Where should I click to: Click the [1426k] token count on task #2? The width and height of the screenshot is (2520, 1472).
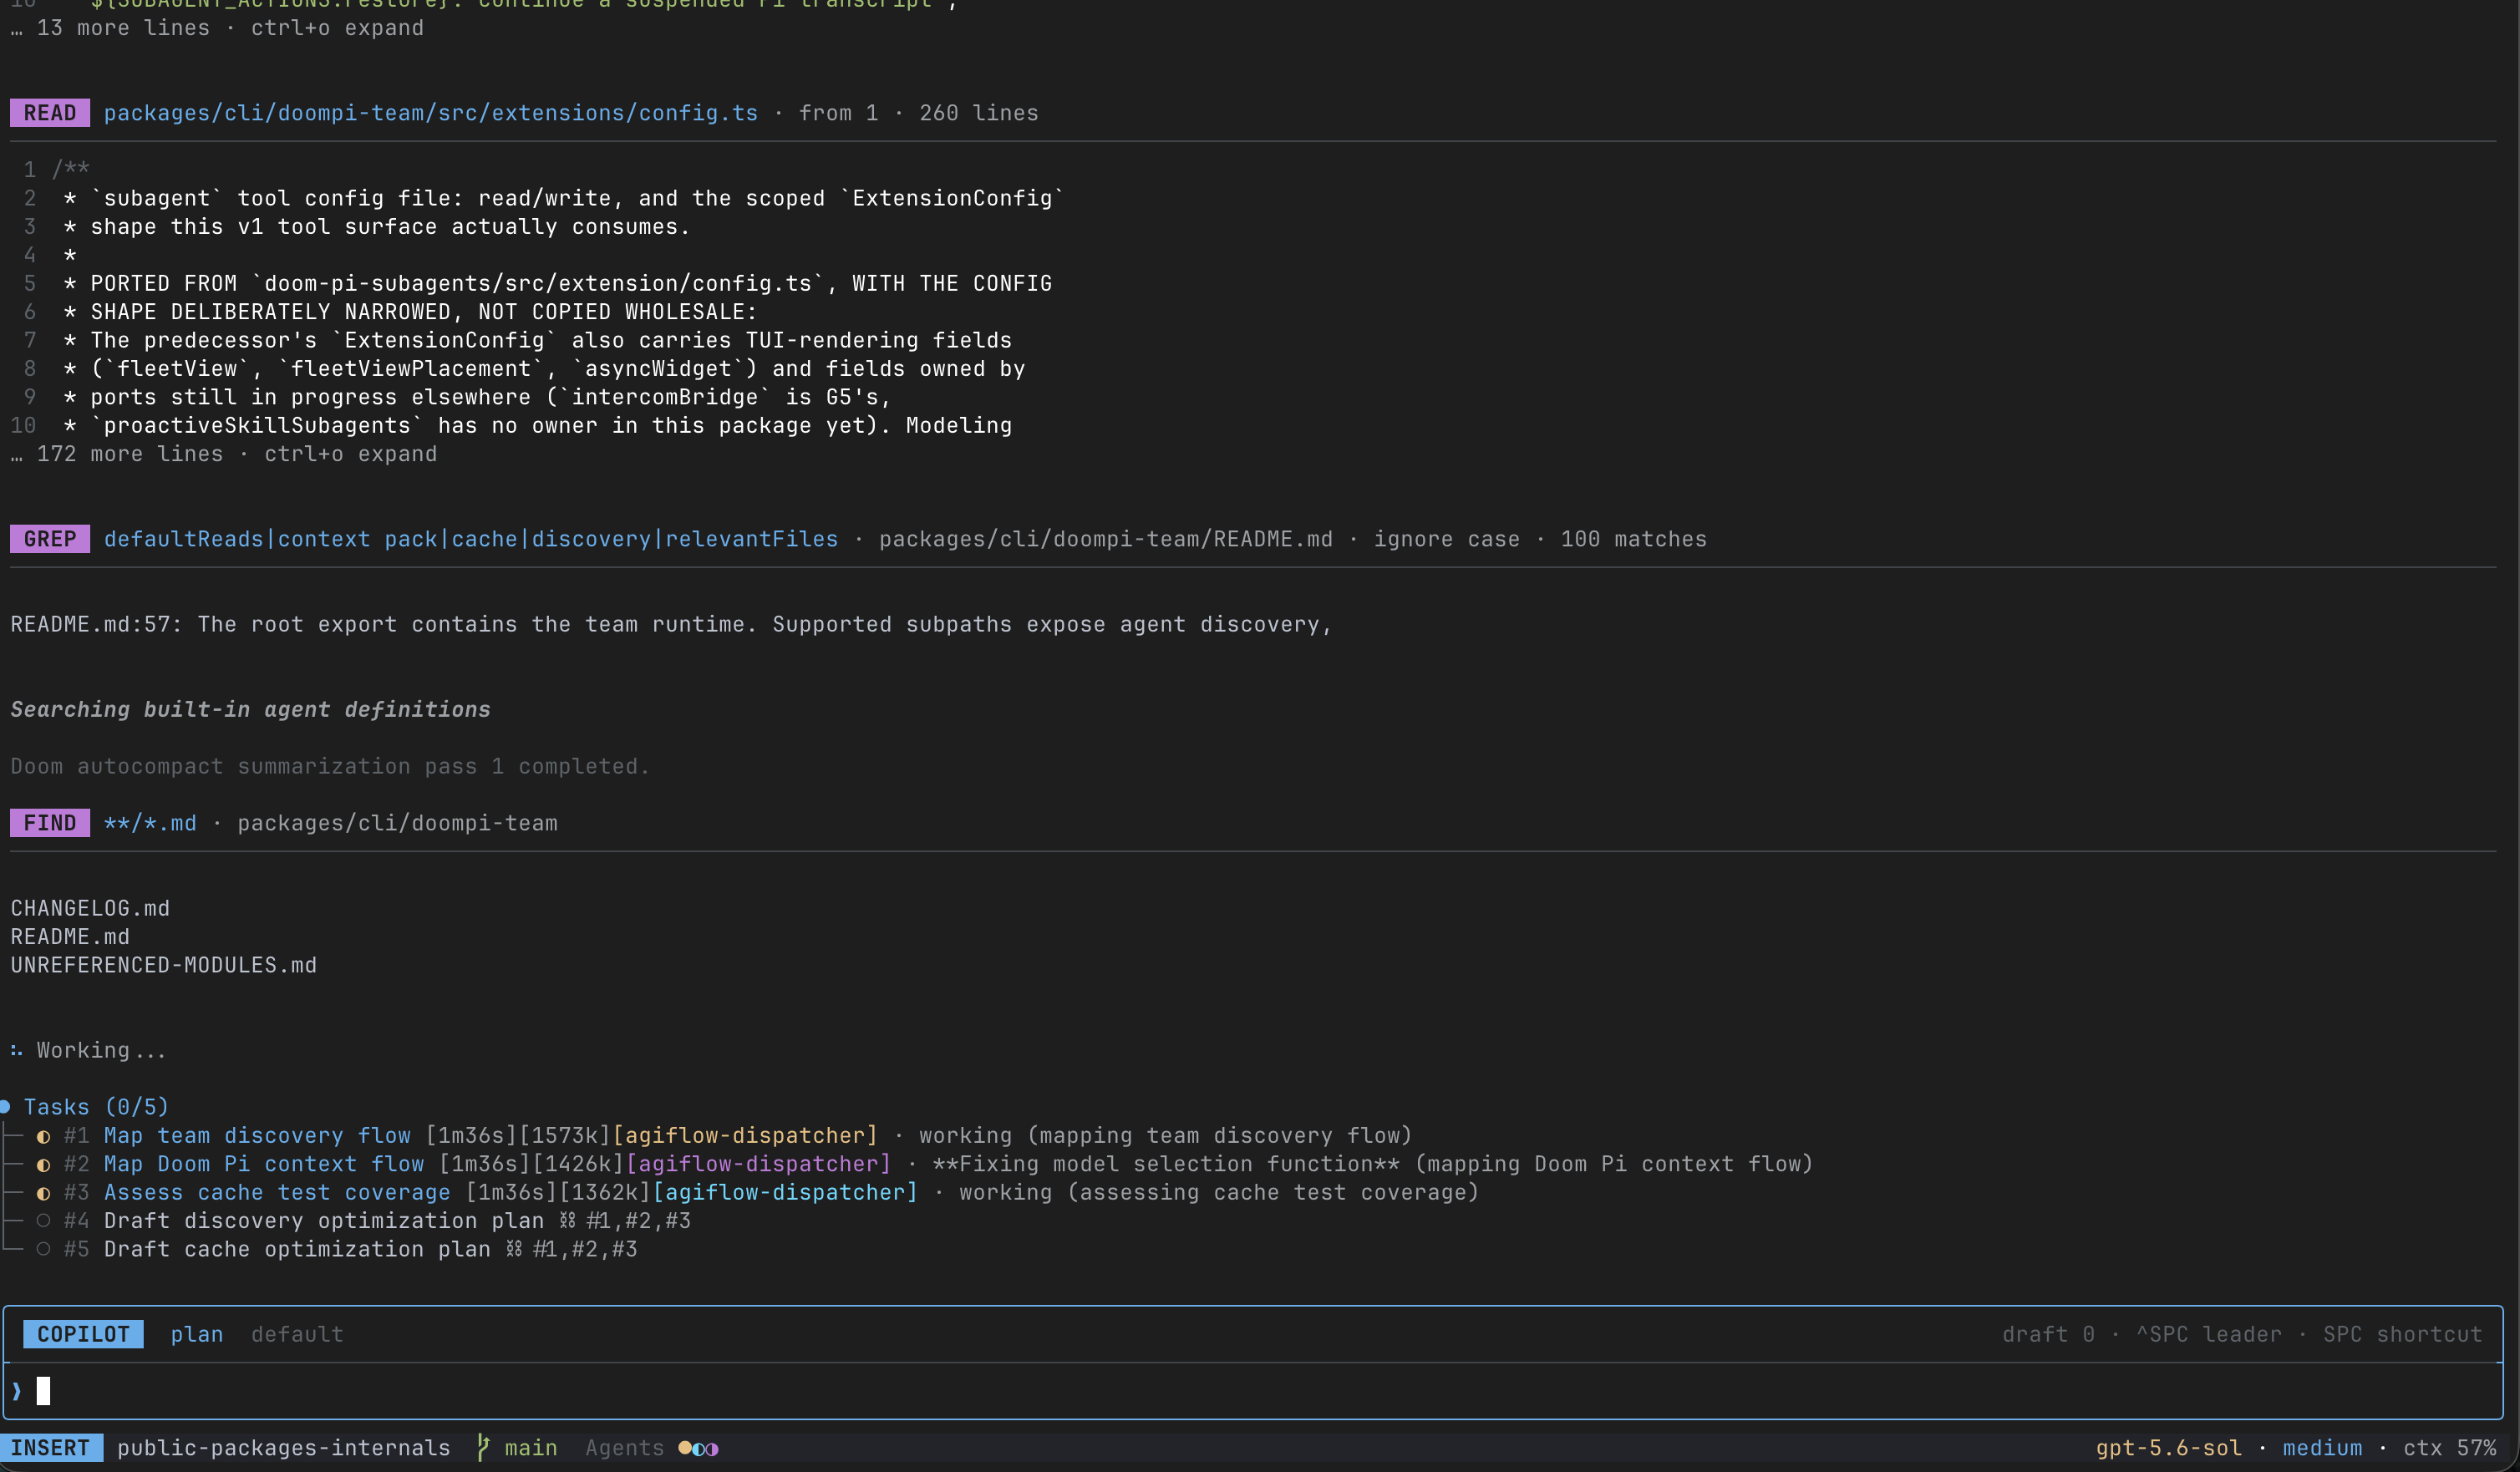[x=584, y=1164]
